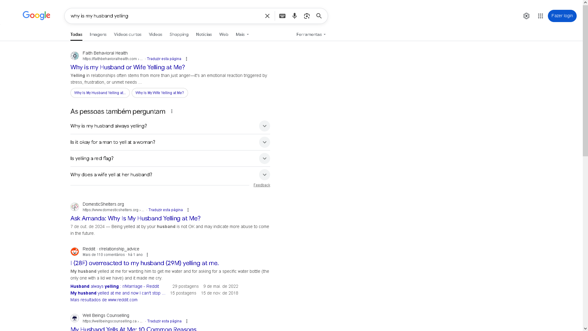Open 'Husband always yelling : r/Marriage - Reddit' link
This screenshot has width=588, height=331.
pyautogui.click(x=115, y=286)
